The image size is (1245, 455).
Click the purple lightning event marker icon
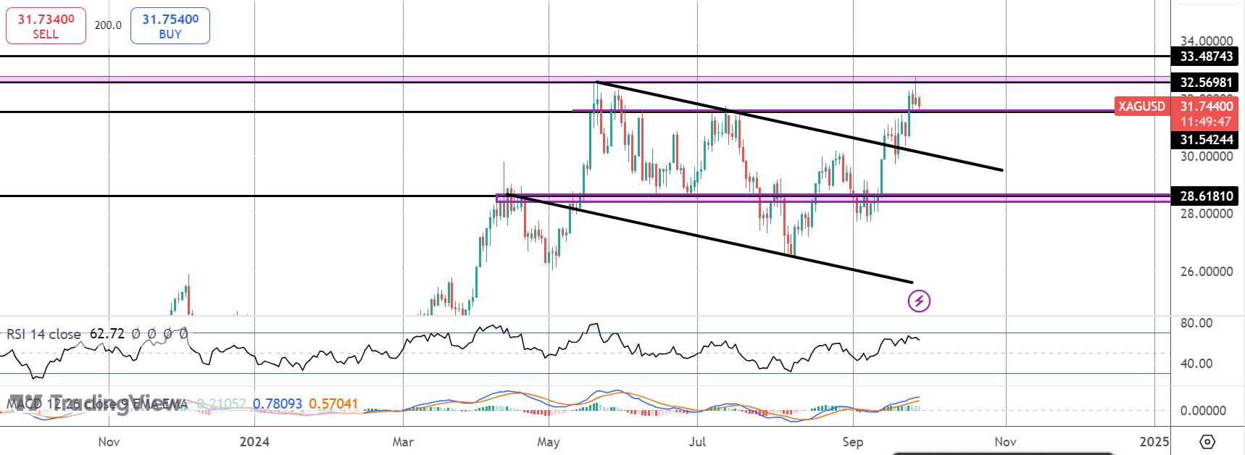point(919,300)
